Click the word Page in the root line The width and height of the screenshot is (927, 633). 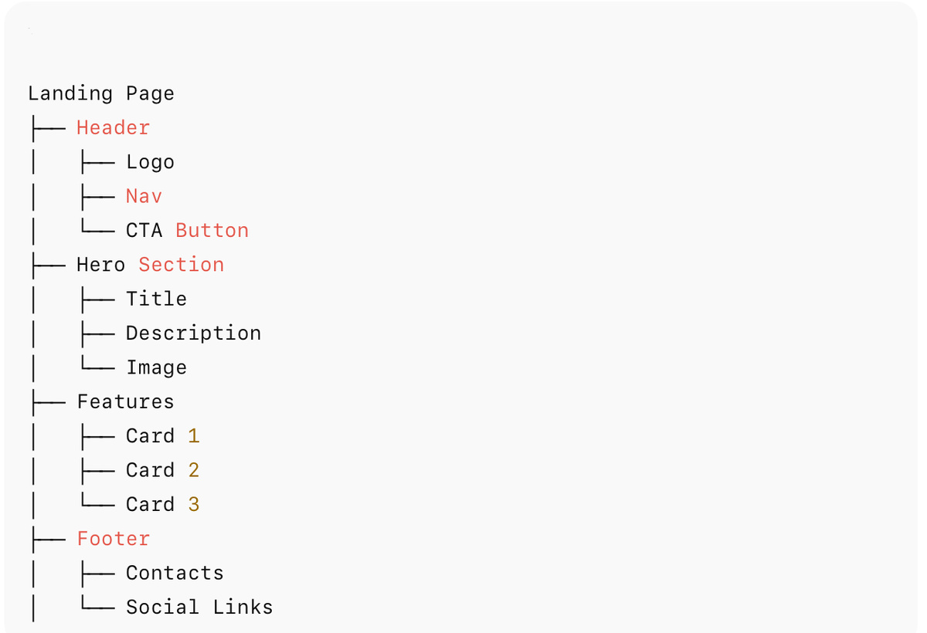[x=151, y=94]
